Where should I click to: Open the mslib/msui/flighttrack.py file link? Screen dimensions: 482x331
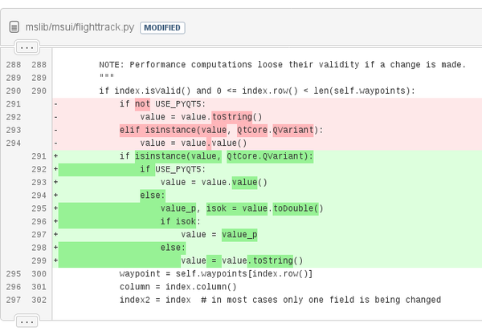pos(80,27)
